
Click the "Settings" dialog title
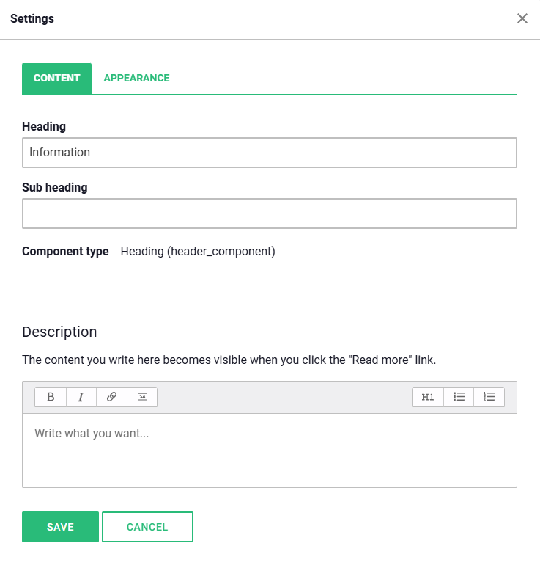pos(32,18)
